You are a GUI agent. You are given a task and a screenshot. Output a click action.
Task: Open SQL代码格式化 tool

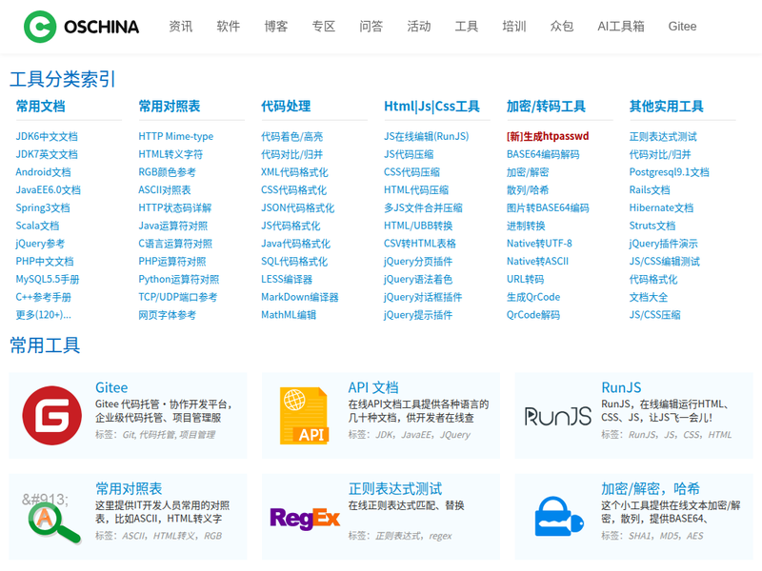pyautogui.click(x=294, y=261)
